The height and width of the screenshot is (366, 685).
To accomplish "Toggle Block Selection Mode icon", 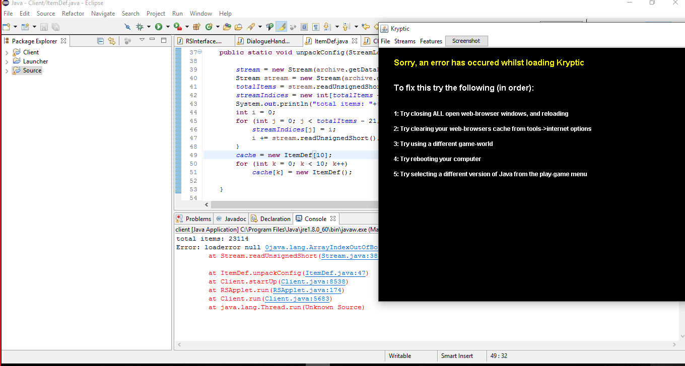I will [x=304, y=26].
